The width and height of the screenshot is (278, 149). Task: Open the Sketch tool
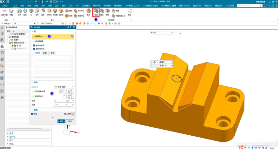coord(11,12)
